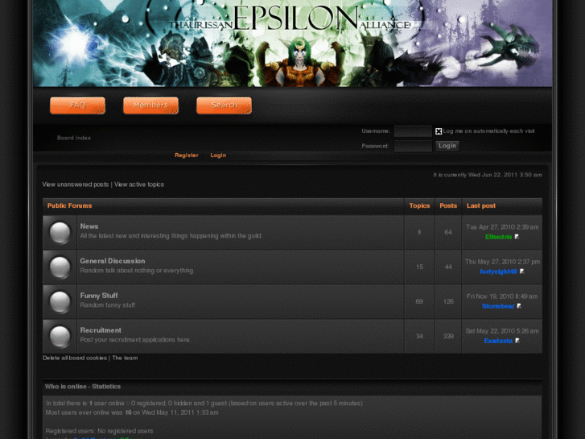The height and width of the screenshot is (439, 585).
Task: Click the Epsilon Alliance banner image
Action: (x=293, y=43)
